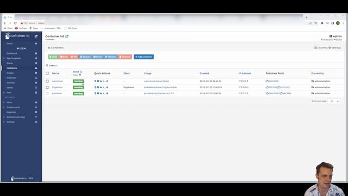Click the Kill button
Screen dimensions: 348x196
click(x=74, y=57)
